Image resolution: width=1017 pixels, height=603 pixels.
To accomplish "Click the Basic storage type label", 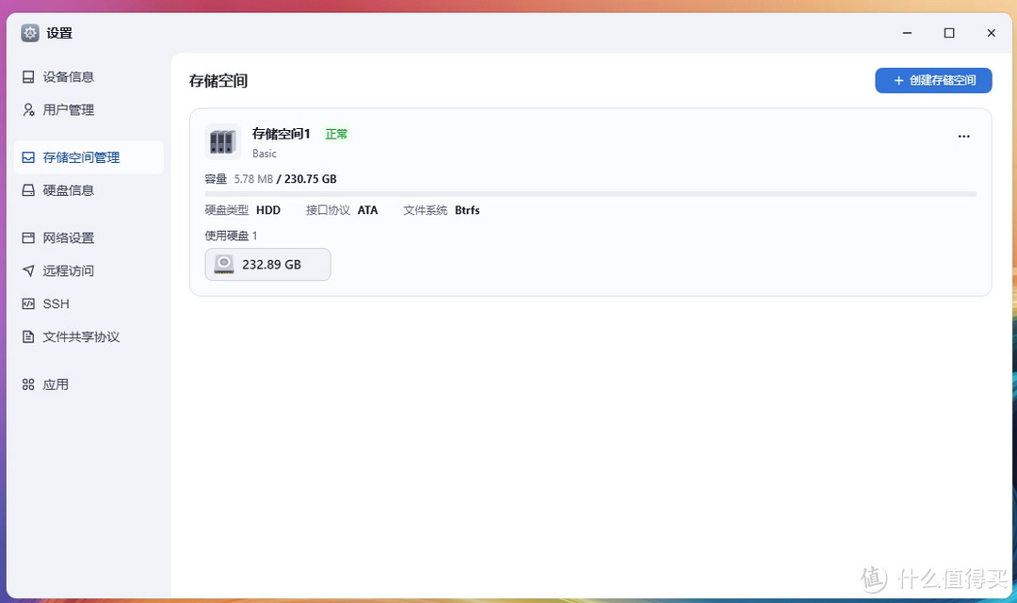I will (264, 153).
